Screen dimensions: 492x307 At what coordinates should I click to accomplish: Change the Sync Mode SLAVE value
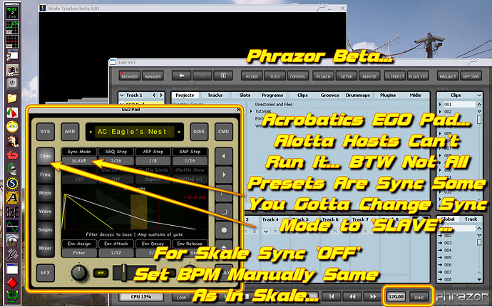click(79, 161)
